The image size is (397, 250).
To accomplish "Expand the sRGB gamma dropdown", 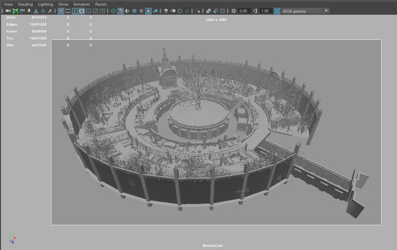I will 326,11.
